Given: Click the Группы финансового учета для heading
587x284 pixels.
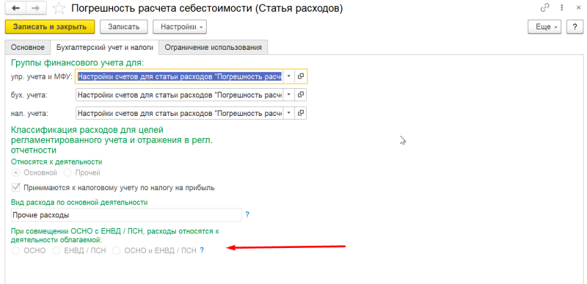Looking at the screenshot, I should point(78,62).
